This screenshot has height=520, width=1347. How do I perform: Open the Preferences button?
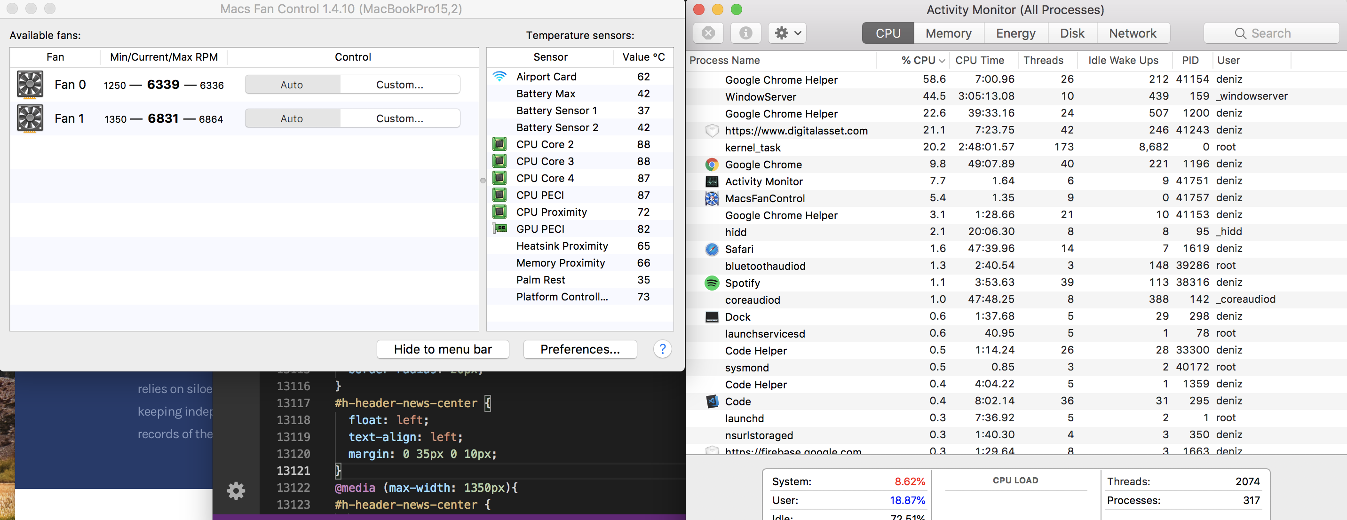click(x=579, y=349)
